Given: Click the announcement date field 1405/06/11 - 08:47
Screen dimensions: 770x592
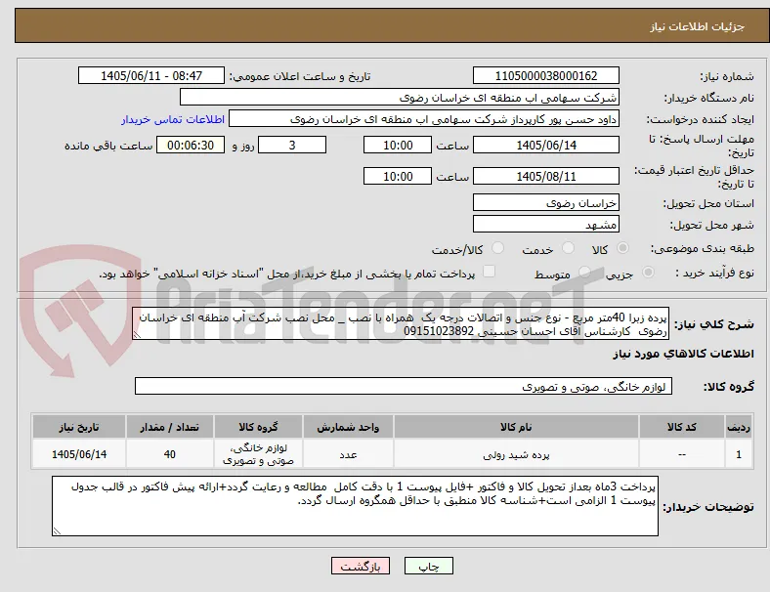Looking at the screenshot, I should 151,75.
